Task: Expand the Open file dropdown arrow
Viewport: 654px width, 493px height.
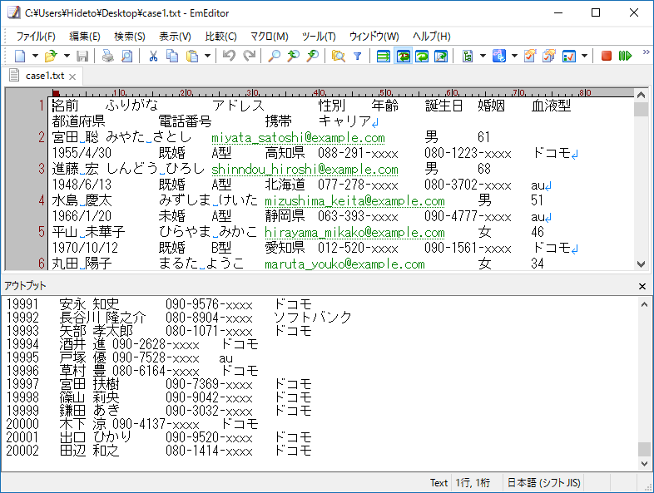Action: click(x=67, y=56)
